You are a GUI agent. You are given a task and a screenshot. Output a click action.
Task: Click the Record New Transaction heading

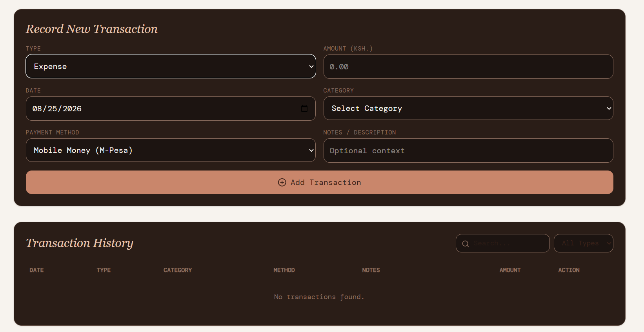[x=92, y=29]
